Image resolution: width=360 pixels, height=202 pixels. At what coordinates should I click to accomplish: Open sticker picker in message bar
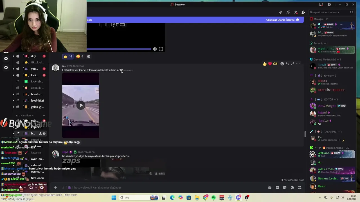click(285, 187)
